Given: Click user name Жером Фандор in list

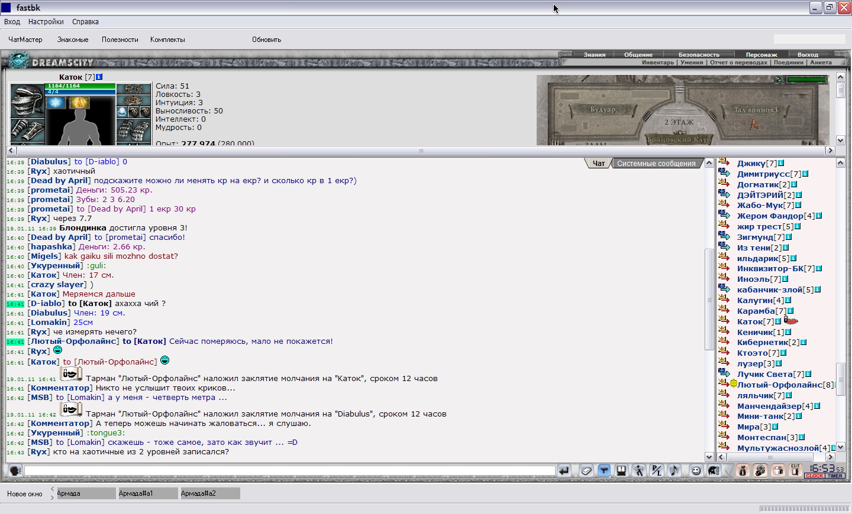Looking at the screenshot, I should tap(770, 216).
